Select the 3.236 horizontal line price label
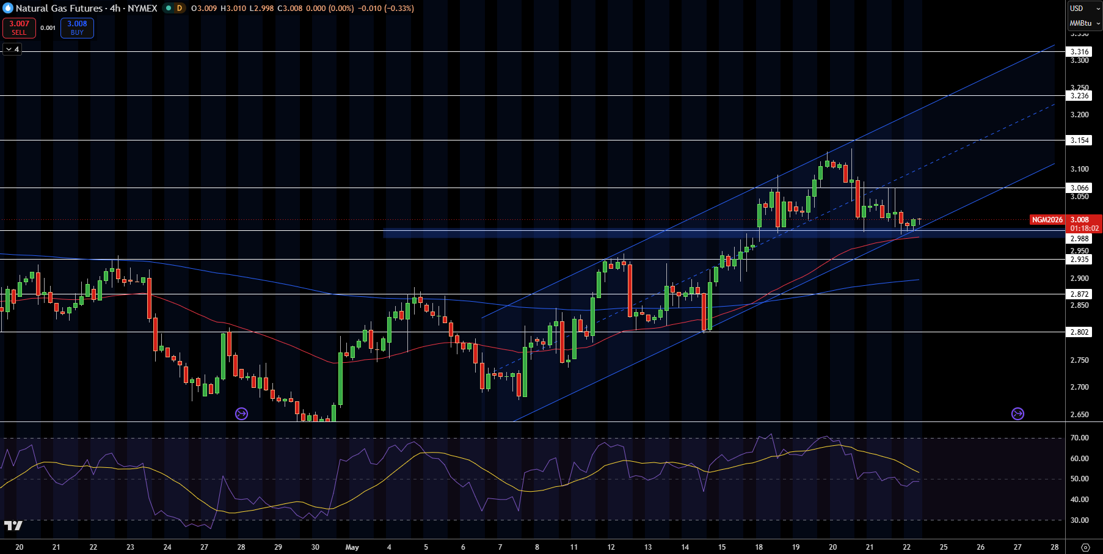Image resolution: width=1103 pixels, height=554 pixels. (x=1079, y=96)
